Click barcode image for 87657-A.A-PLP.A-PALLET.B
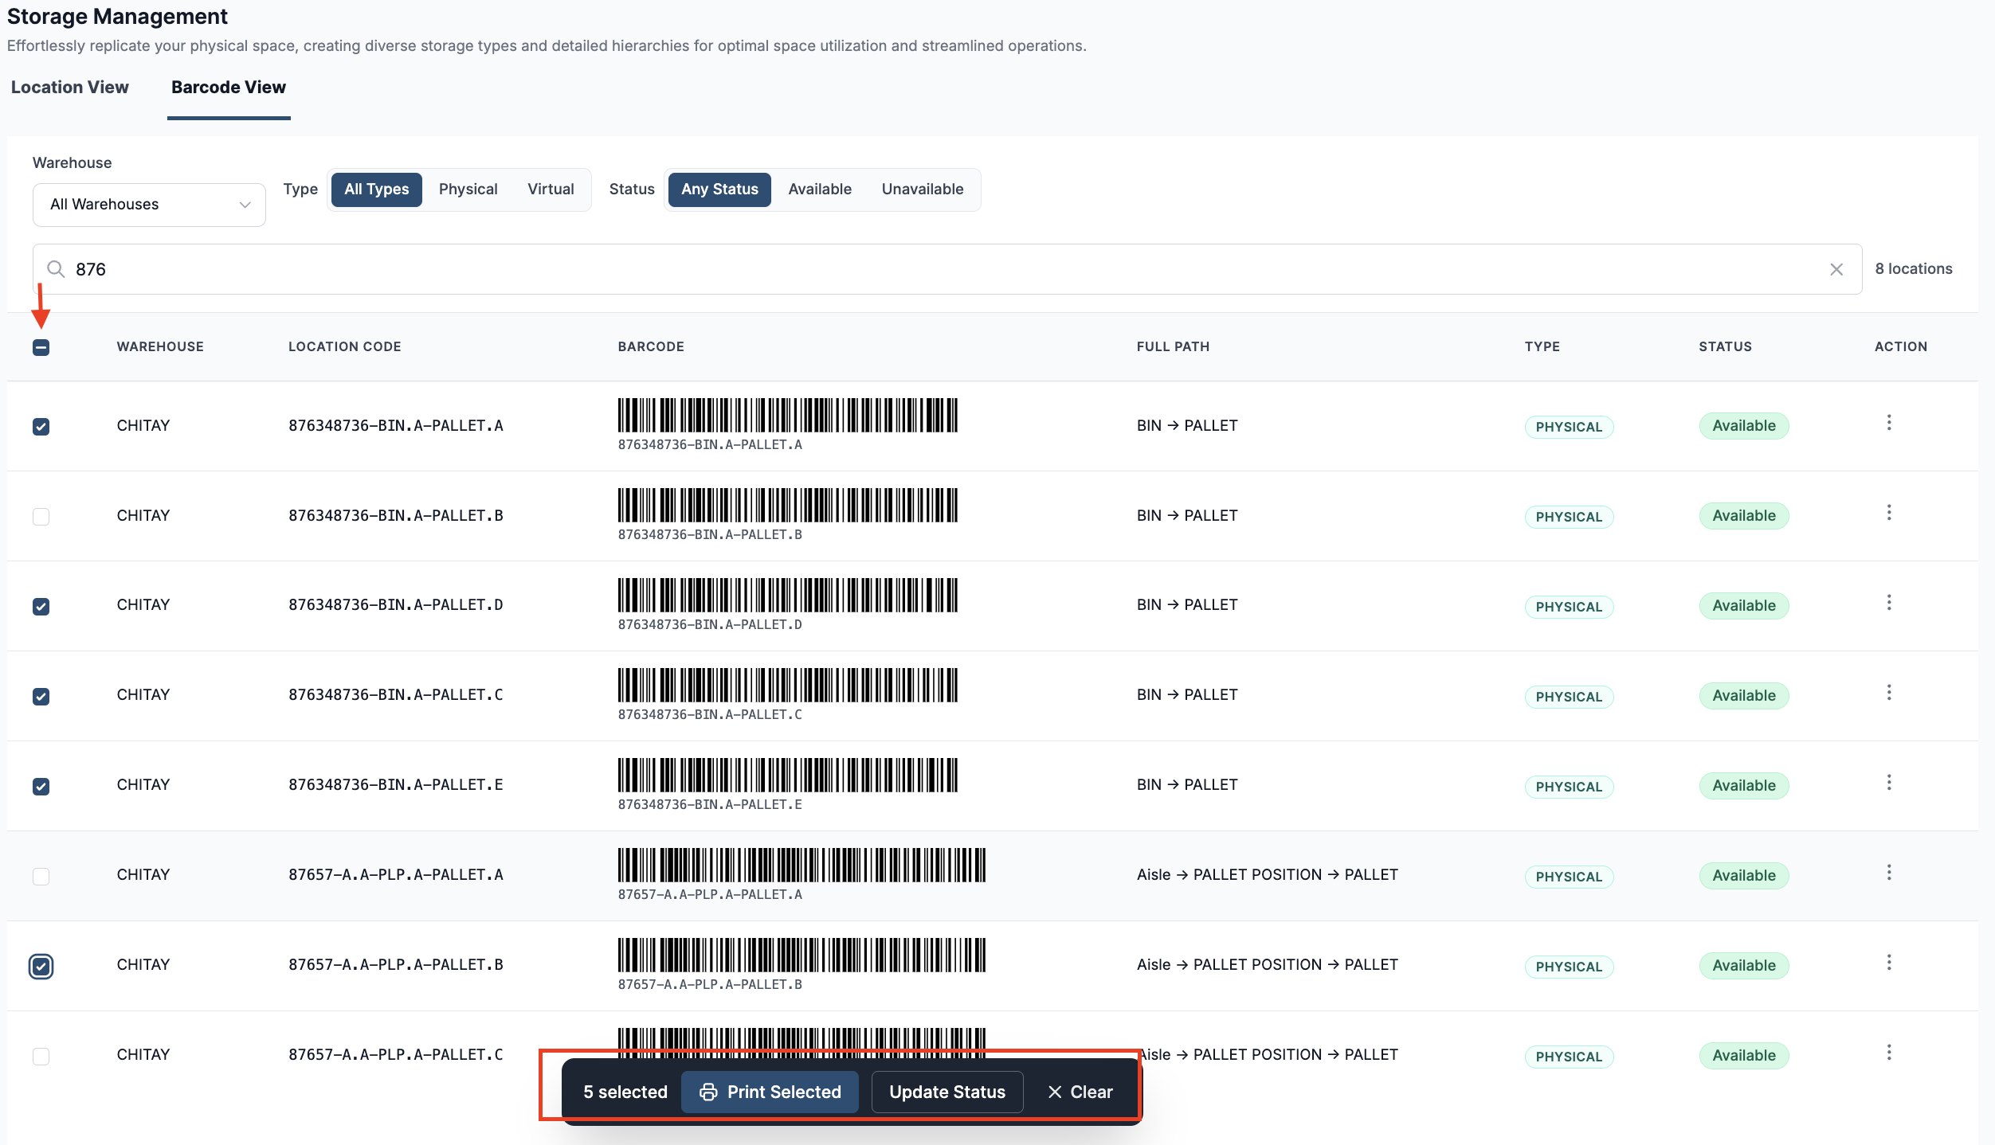The image size is (1995, 1145). coord(802,955)
